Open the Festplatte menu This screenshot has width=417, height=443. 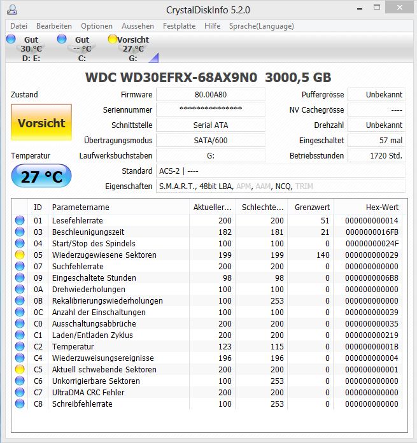click(179, 26)
